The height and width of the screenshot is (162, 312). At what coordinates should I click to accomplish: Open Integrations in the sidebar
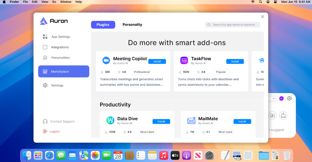coord(56,47)
